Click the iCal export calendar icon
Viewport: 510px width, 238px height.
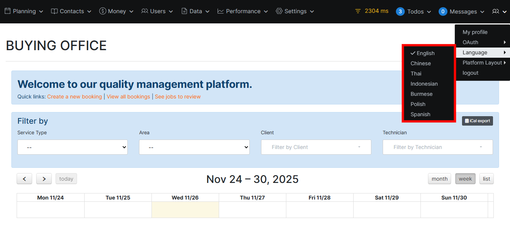[467, 121]
